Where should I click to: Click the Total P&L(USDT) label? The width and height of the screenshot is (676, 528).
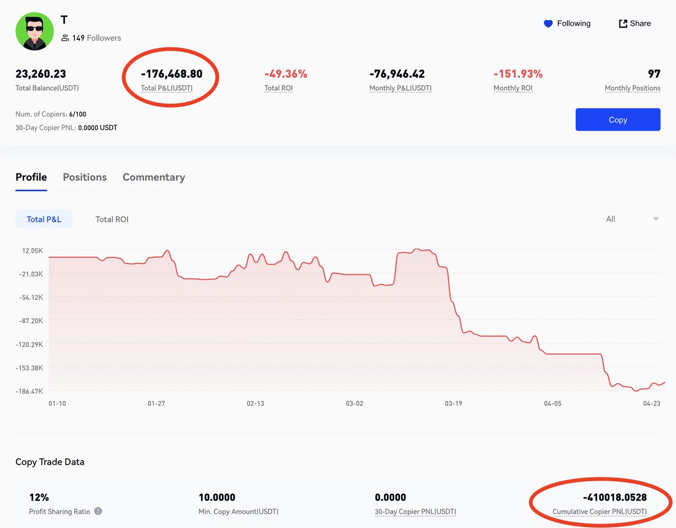tap(166, 88)
